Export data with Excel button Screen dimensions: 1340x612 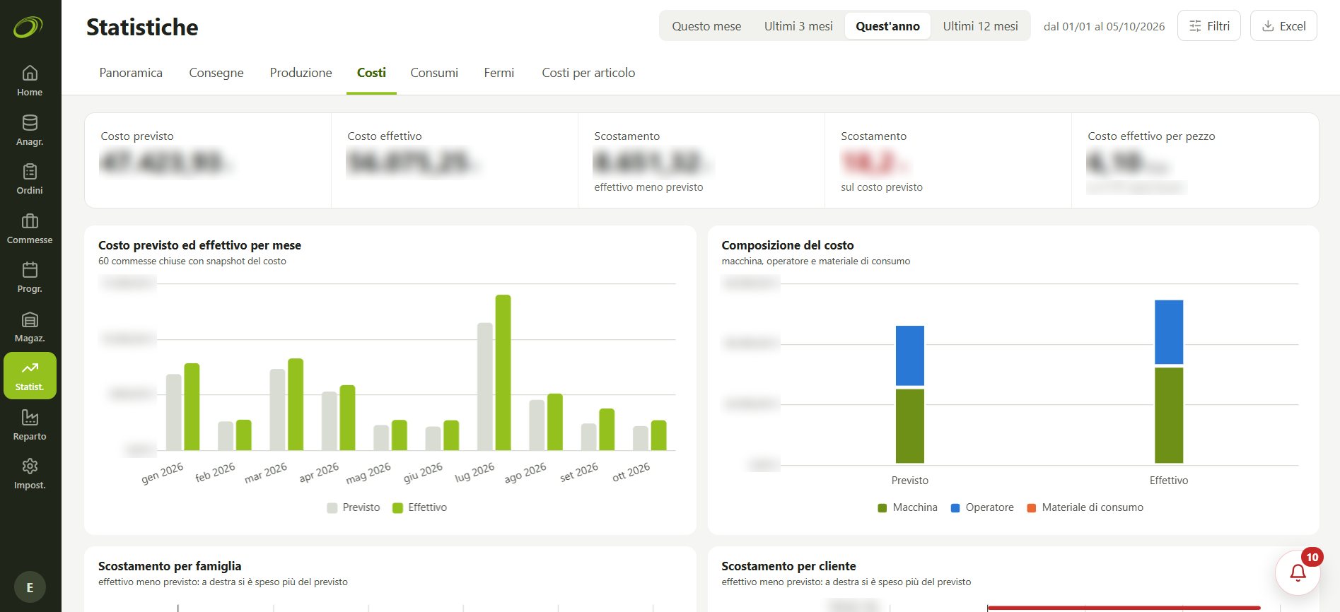point(1283,26)
